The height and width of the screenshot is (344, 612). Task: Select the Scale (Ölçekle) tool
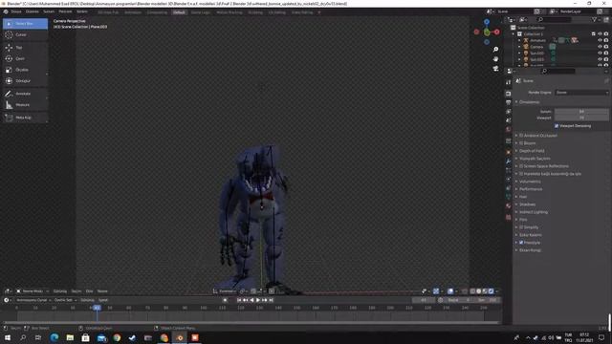pos(25,70)
